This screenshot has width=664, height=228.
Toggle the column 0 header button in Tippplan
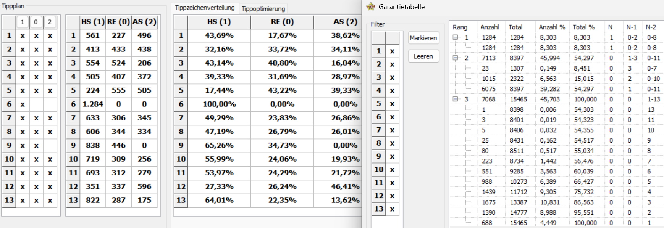point(36,22)
